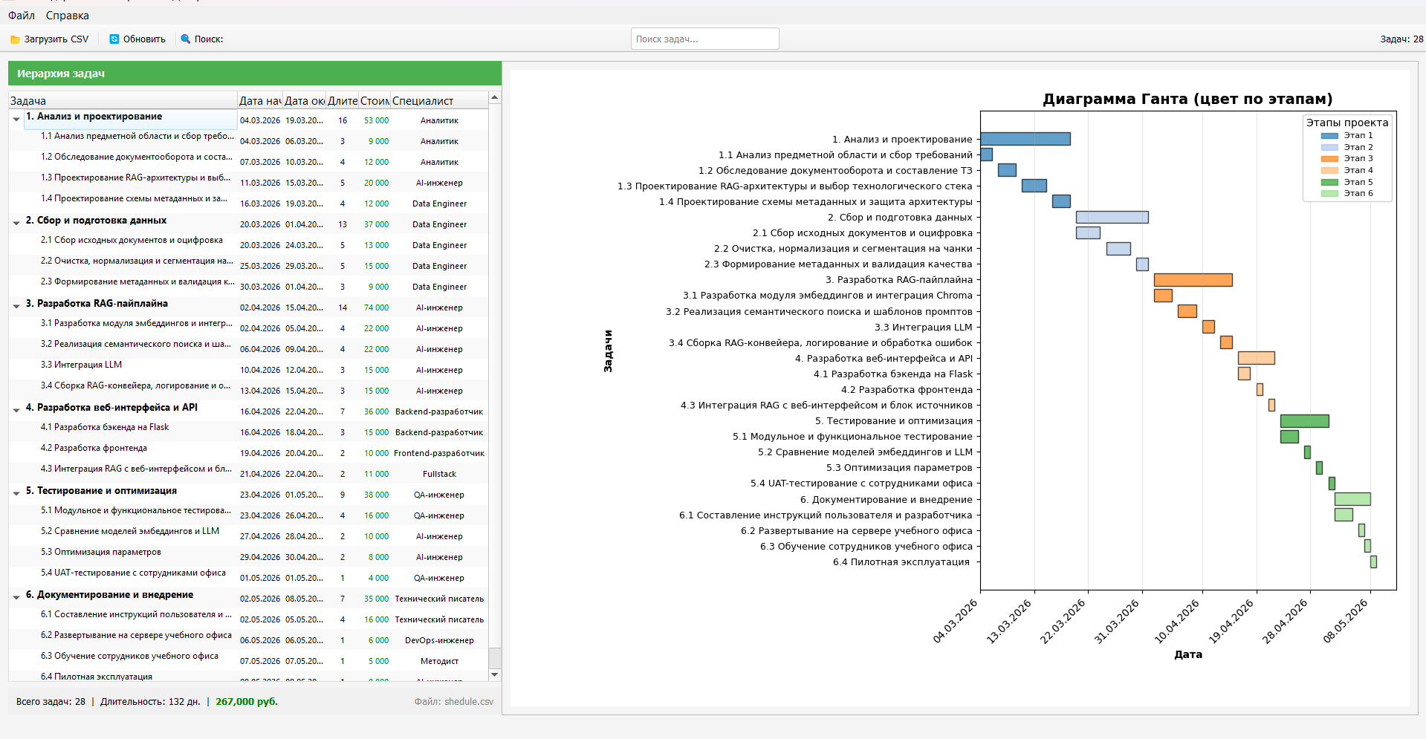Click the Обновить button
Screen dimensions: 1426x739
tap(137, 39)
